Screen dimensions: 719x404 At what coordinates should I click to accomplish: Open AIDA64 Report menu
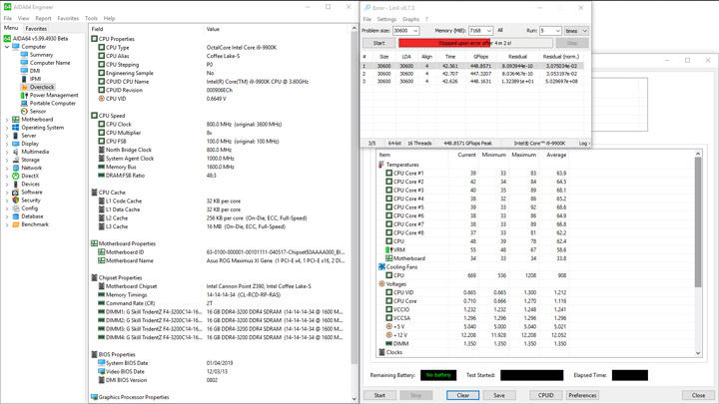[43, 18]
